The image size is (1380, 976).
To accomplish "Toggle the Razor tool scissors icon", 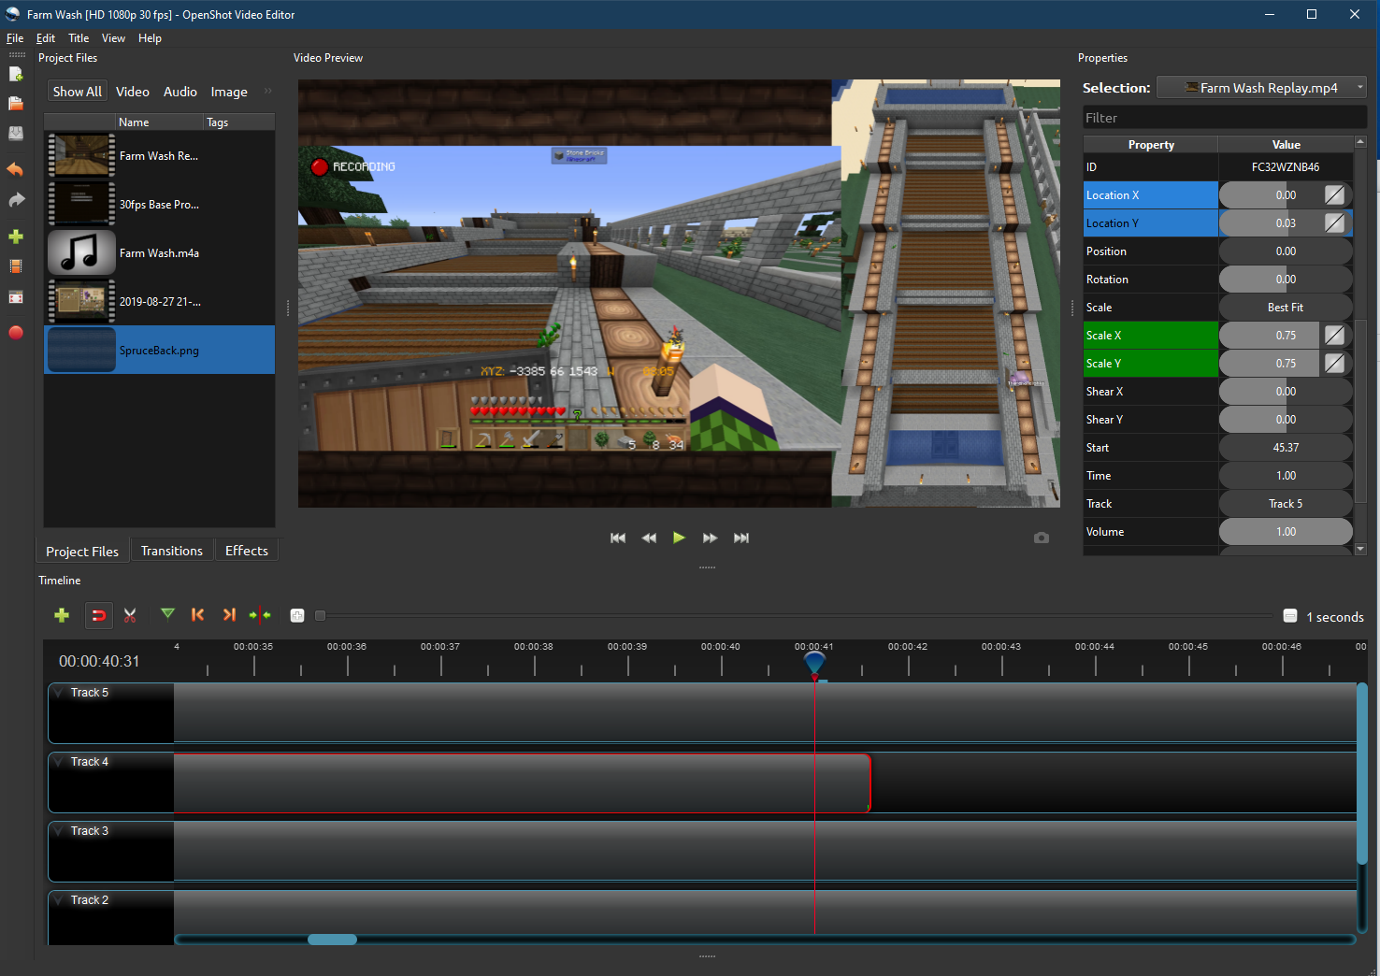I will [130, 615].
